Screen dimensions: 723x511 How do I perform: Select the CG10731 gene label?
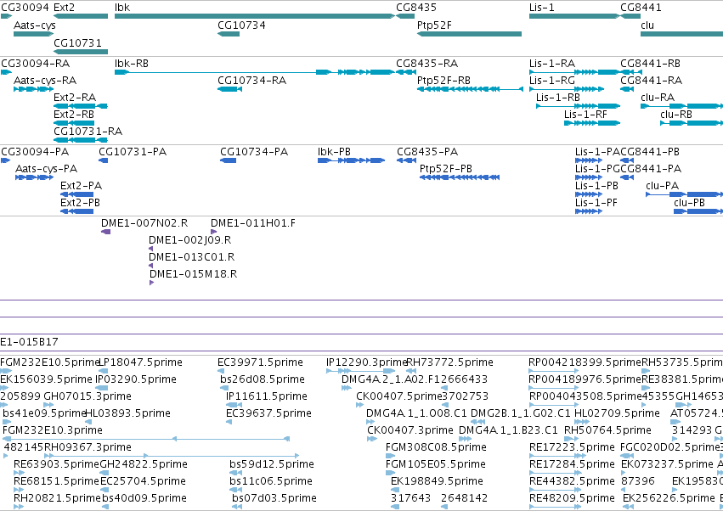tap(77, 42)
